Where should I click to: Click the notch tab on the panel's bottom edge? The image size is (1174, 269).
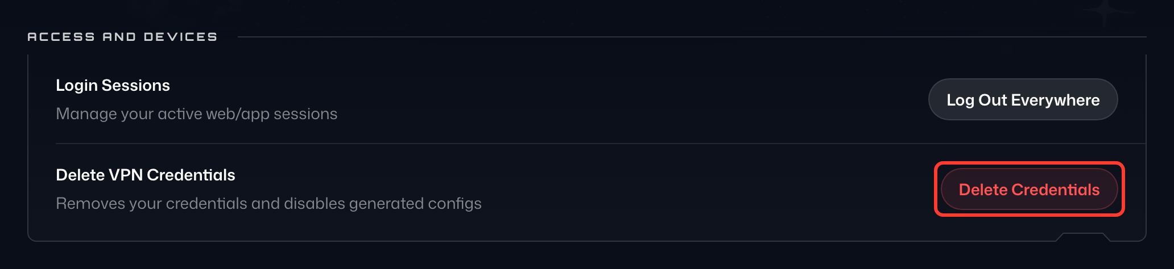pos(1082,236)
